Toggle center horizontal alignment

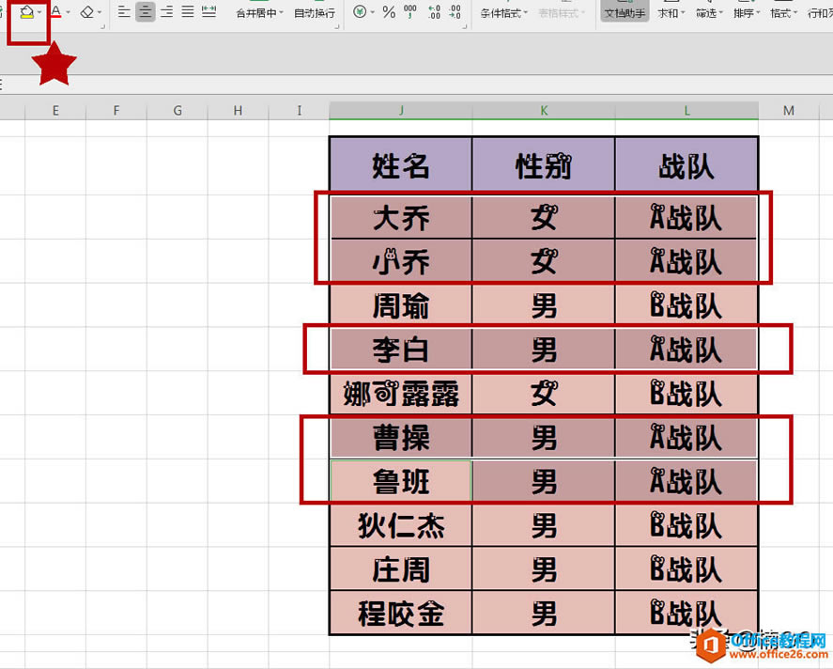(145, 11)
